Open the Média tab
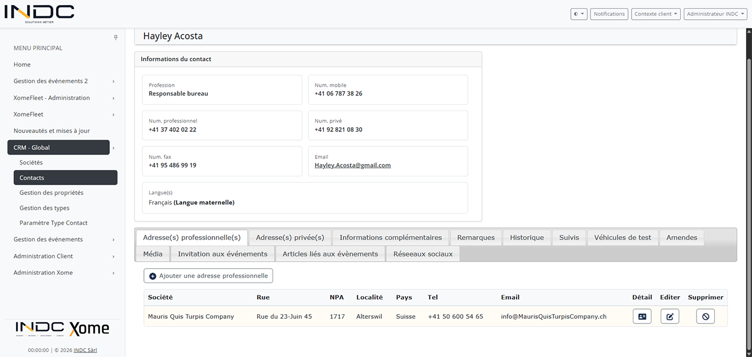Screen dimensions: 752x357 pos(153,253)
